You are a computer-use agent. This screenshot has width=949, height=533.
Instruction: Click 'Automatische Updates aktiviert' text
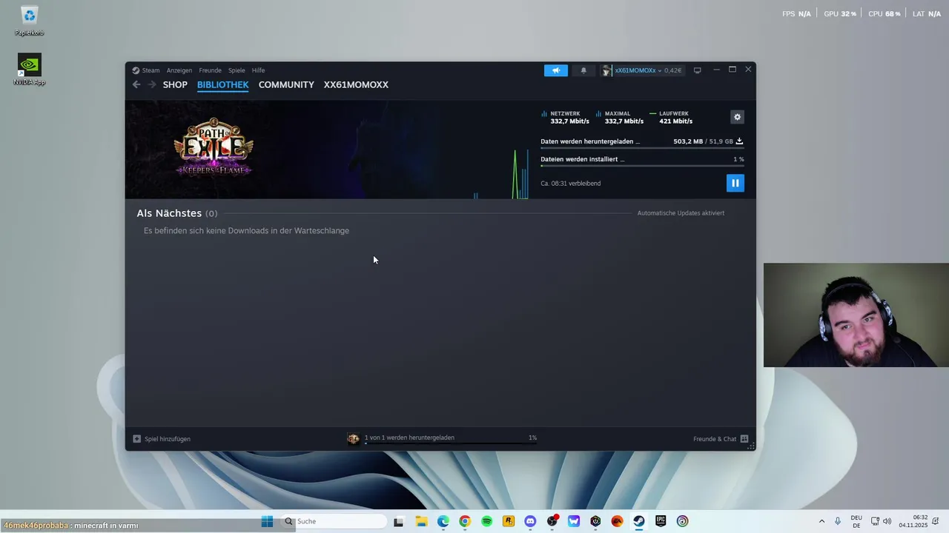point(681,213)
